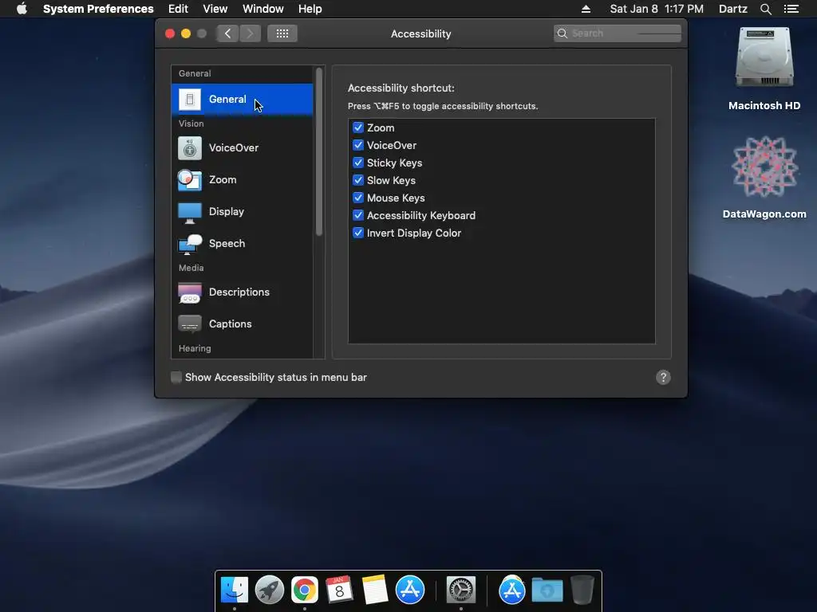Open the Window menu
The height and width of the screenshot is (612, 817).
coord(263,9)
